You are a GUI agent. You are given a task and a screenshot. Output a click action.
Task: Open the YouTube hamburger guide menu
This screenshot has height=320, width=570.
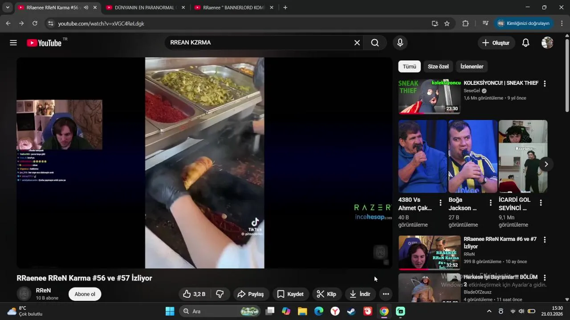click(x=13, y=43)
